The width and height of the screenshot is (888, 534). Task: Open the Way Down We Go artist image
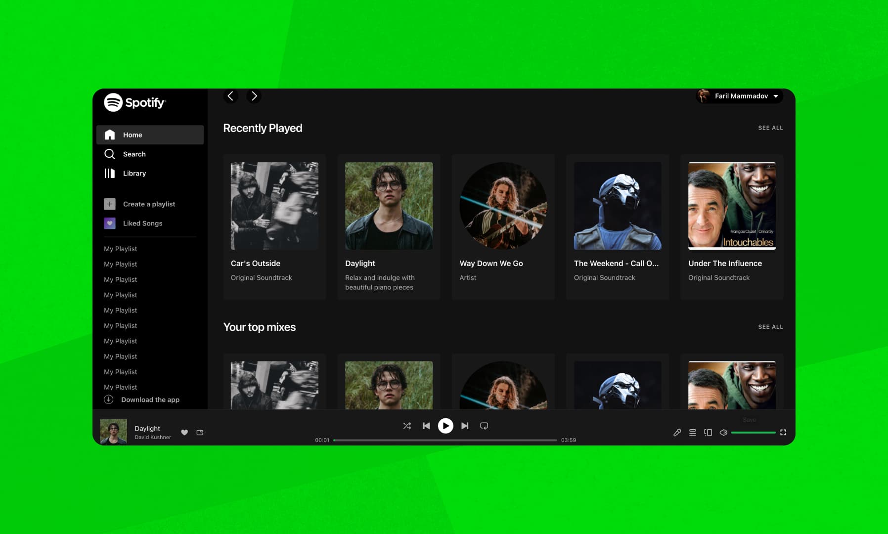503,206
